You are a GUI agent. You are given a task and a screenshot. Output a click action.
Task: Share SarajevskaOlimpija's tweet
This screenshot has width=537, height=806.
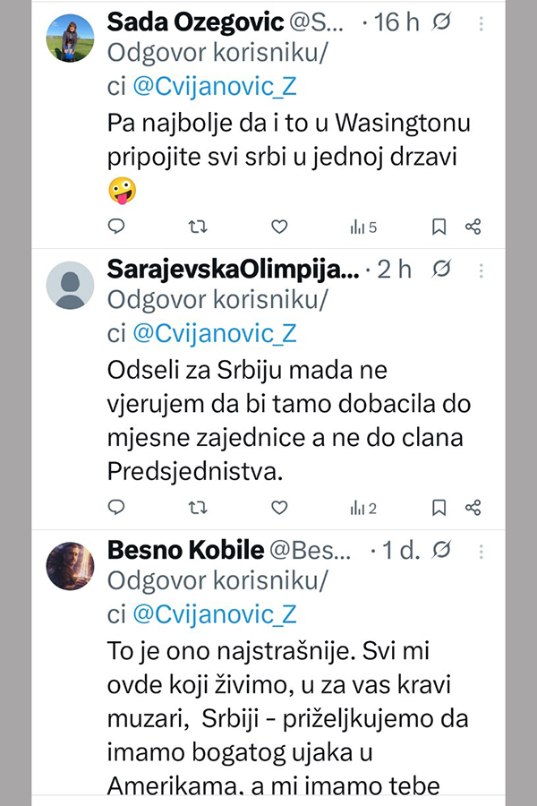point(473,508)
